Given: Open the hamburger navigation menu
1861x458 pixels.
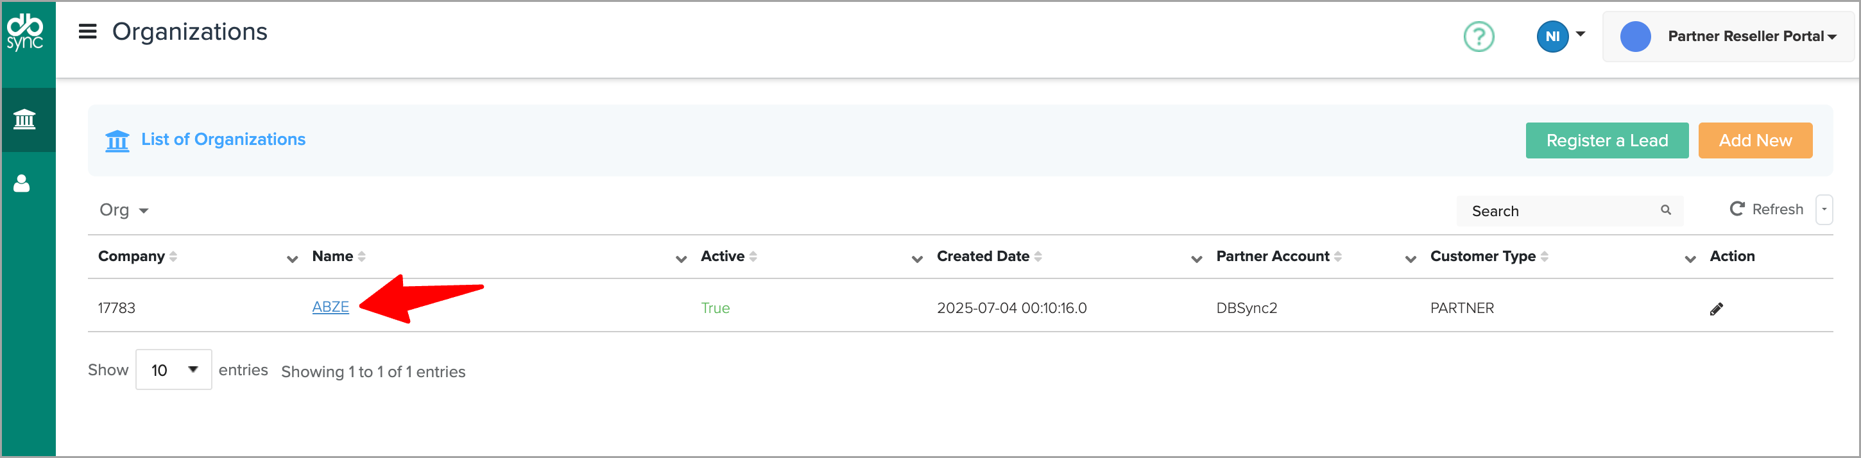Looking at the screenshot, I should click(87, 32).
